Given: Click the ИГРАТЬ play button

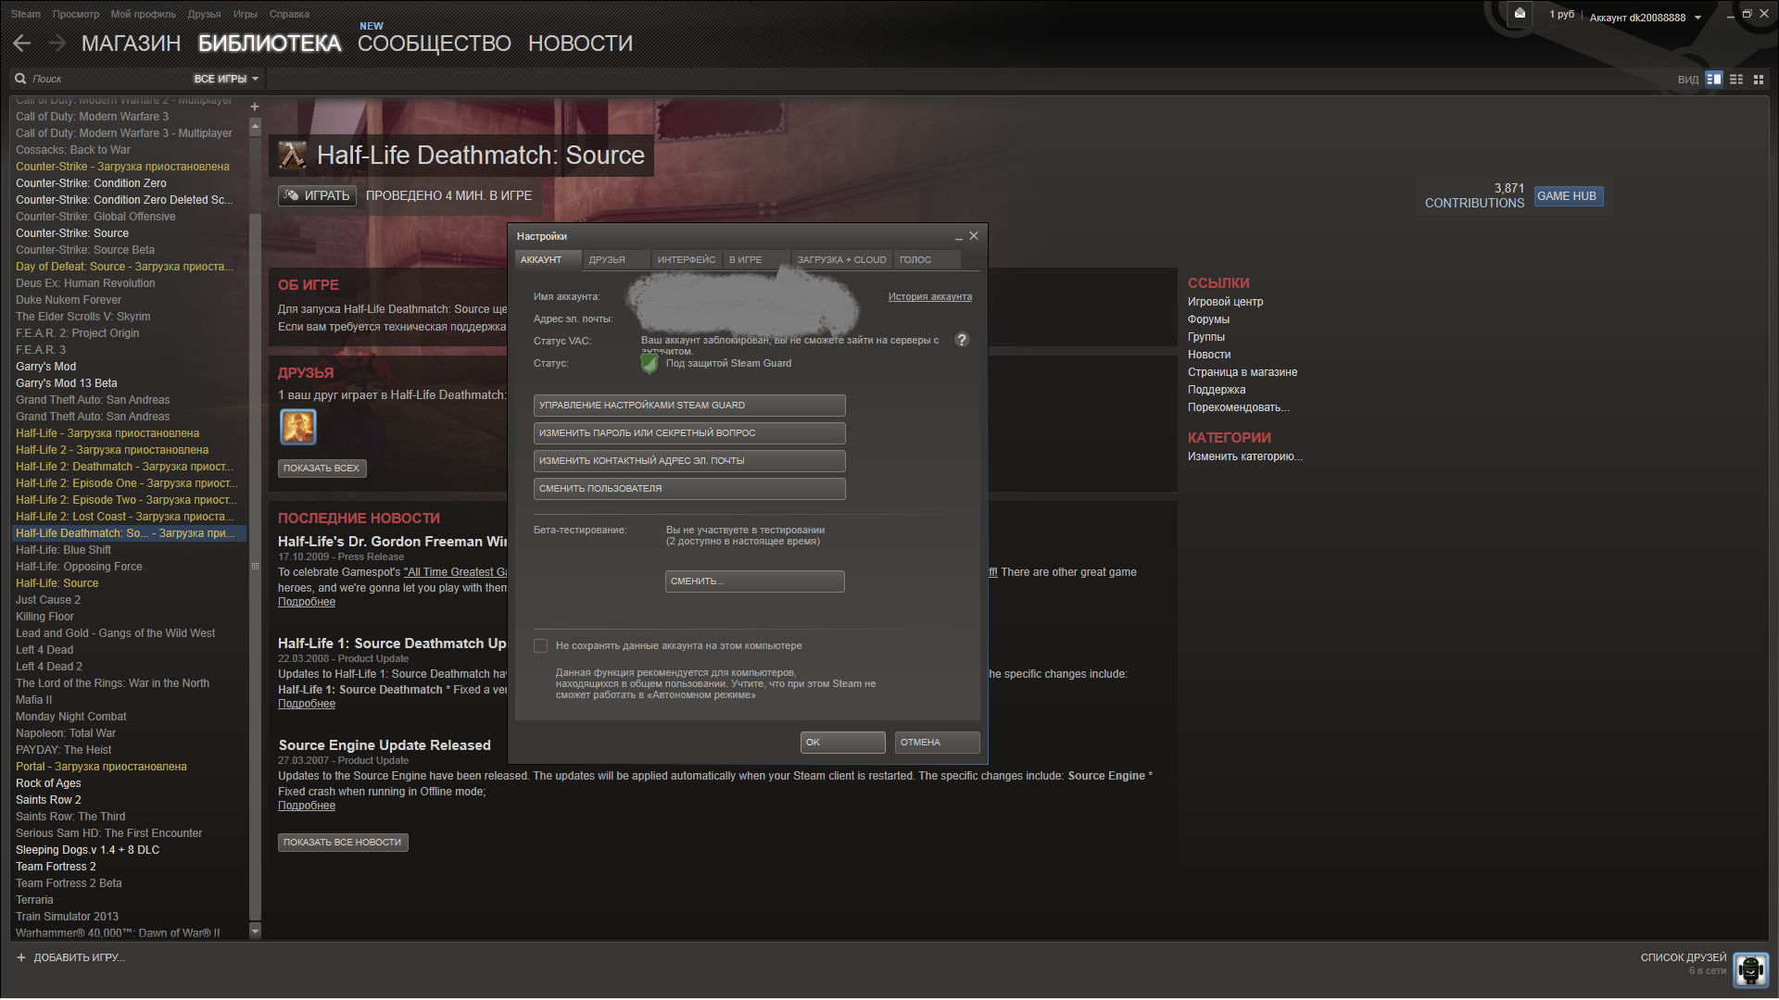Looking at the screenshot, I should click(x=317, y=195).
